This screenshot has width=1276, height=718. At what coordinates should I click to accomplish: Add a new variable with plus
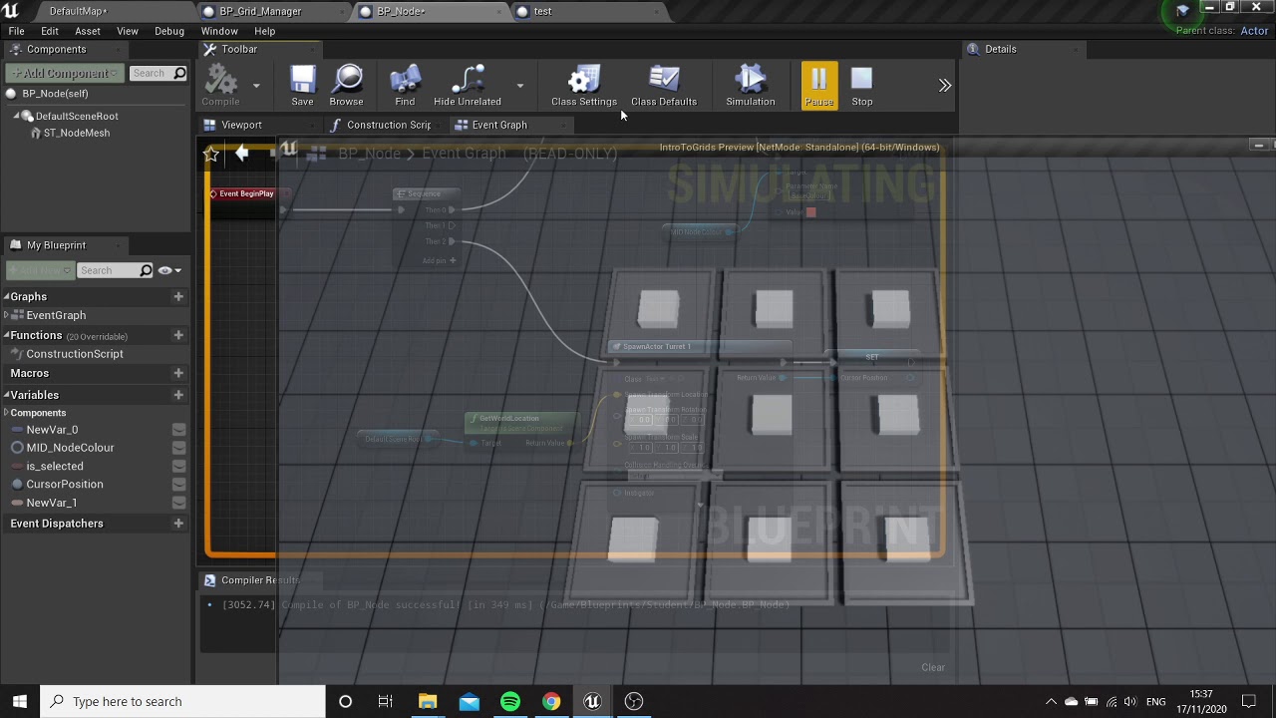click(178, 395)
